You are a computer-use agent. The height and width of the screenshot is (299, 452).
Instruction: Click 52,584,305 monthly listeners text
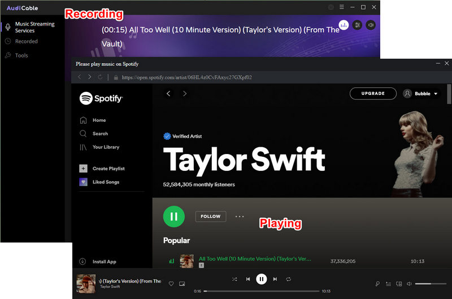coord(199,184)
